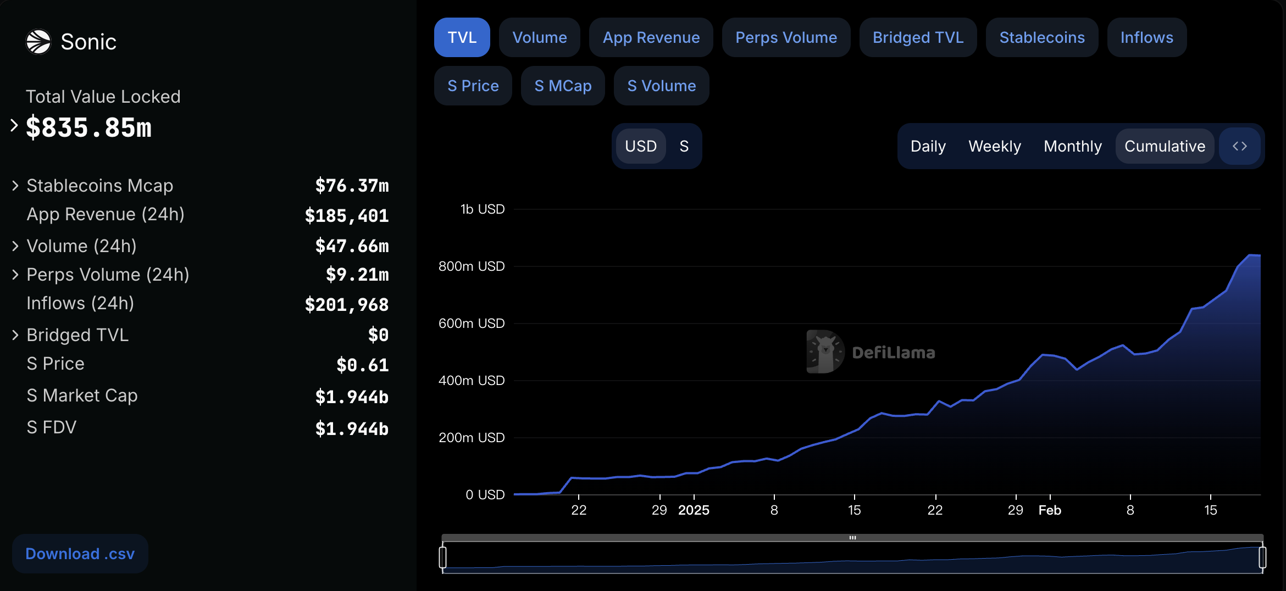Click the $0 Bridged TVL value
This screenshot has height=591, width=1286.
click(378, 334)
